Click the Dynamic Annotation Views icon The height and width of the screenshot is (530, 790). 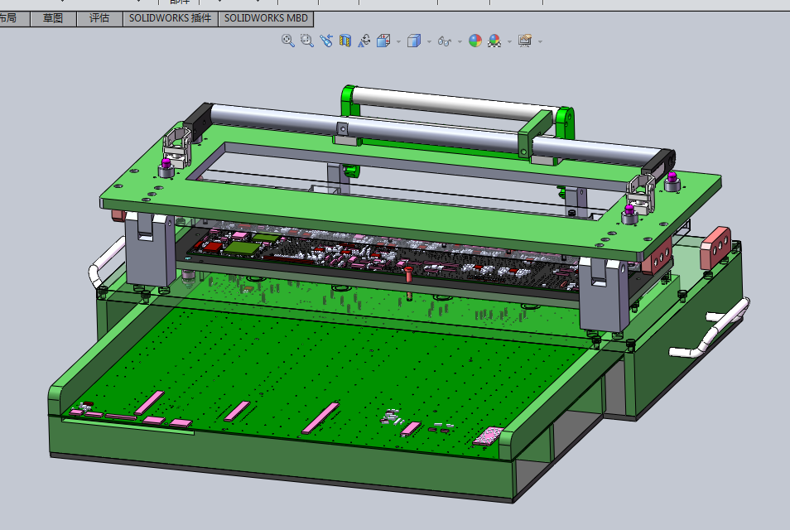(x=364, y=41)
